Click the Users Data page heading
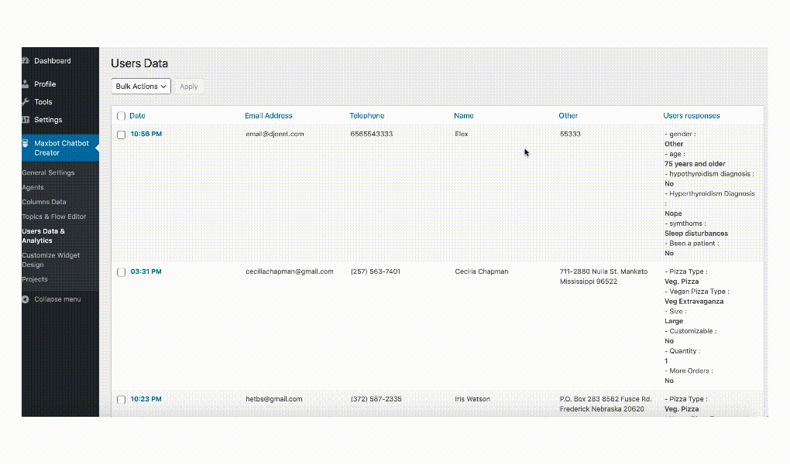790x464 pixels. tap(139, 63)
